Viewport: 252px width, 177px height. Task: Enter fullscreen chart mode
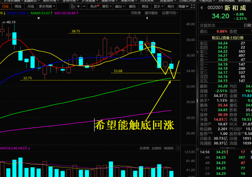(x=193, y=6)
